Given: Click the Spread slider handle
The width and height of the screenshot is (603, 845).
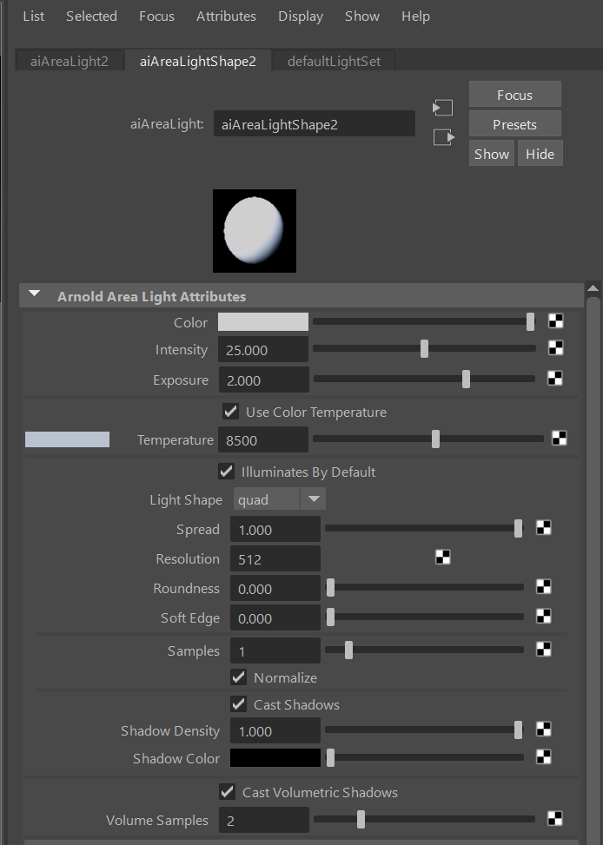Looking at the screenshot, I should 519,528.
